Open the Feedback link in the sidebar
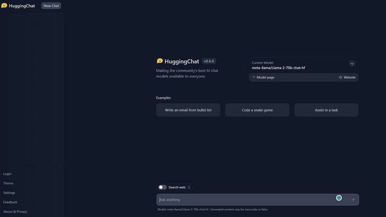Image resolution: width=386 pixels, height=217 pixels. coord(10,202)
